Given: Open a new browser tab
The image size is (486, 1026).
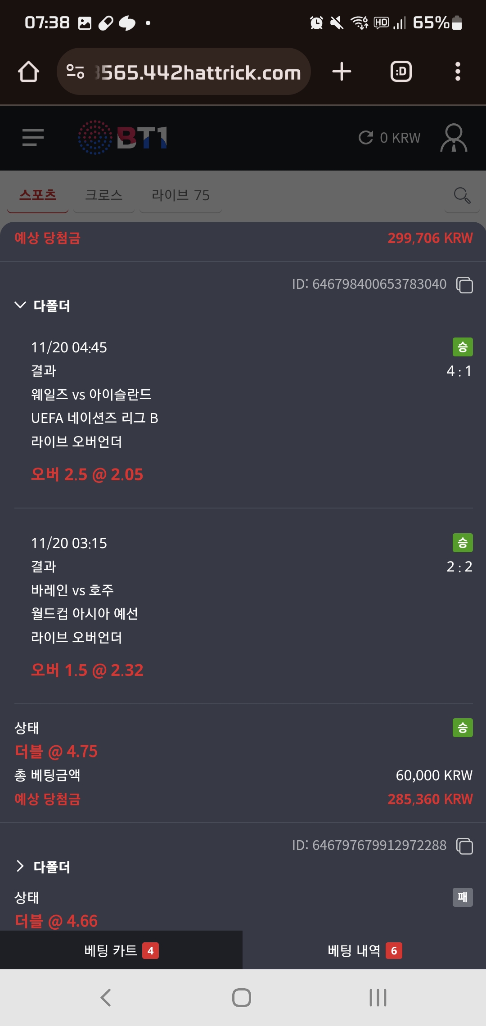Looking at the screenshot, I should click(342, 72).
